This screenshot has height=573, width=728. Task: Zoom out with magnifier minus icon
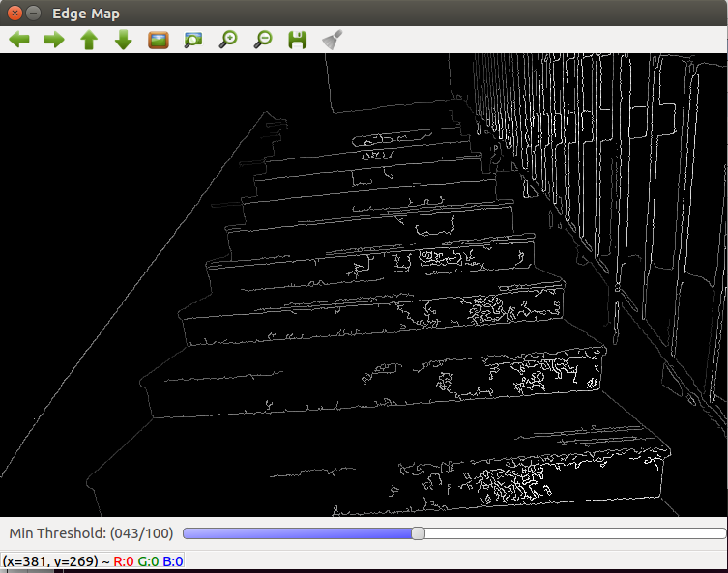pyautogui.click(x=263, y=40)
